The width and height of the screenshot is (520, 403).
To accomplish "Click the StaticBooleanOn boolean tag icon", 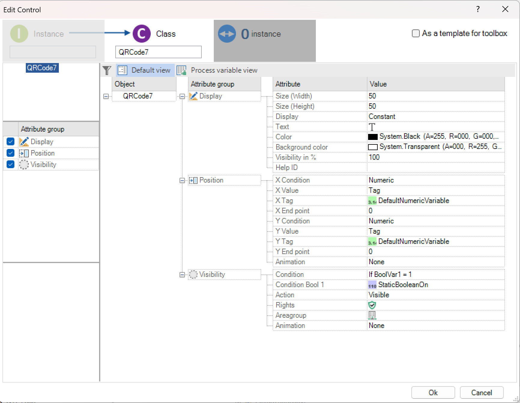I will [x=372, y=285].
